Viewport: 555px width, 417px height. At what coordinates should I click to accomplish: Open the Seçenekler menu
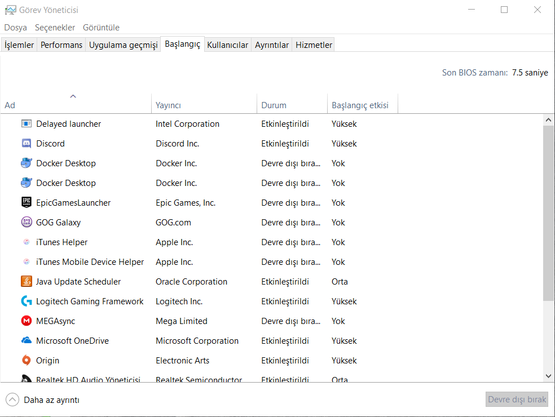[x=55, y=28]
